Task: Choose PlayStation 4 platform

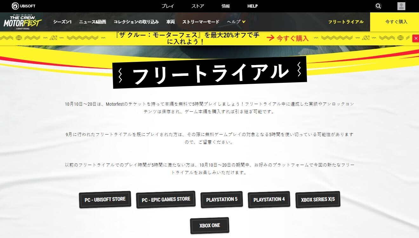Action: [269, 200]
